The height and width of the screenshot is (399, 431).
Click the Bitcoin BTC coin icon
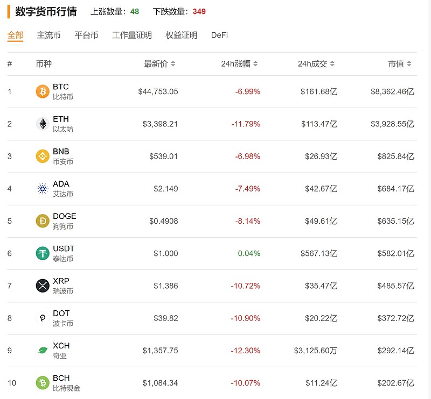pos(43,91)
